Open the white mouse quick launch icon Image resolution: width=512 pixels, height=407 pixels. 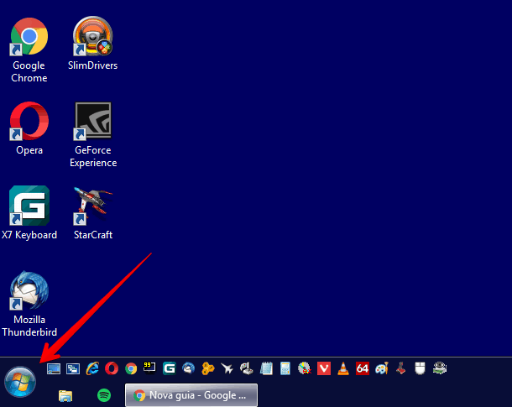420,368
